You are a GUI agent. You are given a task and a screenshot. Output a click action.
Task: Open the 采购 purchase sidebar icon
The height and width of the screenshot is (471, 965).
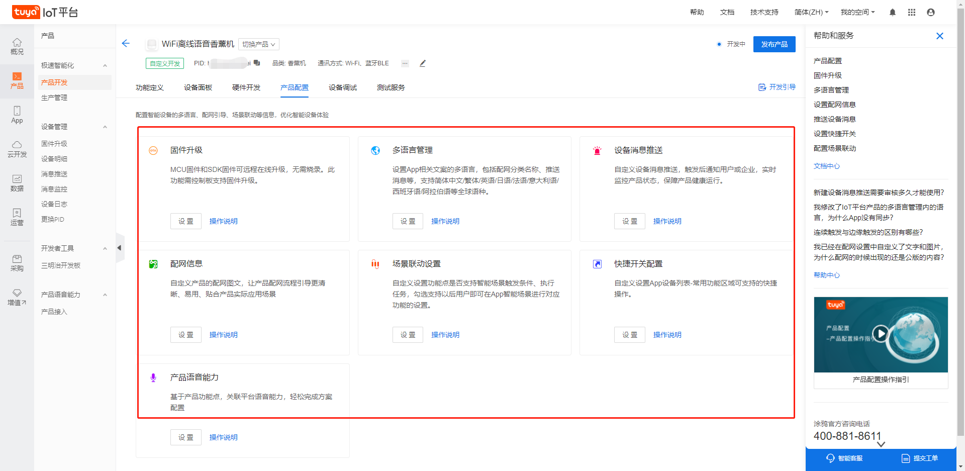point(17,263)
